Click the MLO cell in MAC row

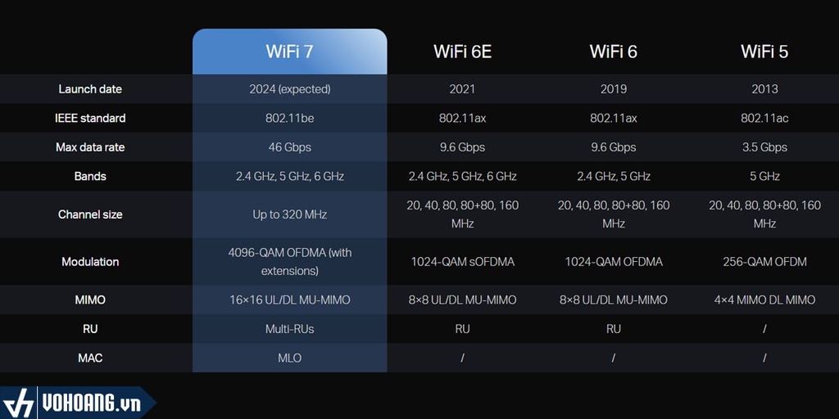[x=289, y=358]
